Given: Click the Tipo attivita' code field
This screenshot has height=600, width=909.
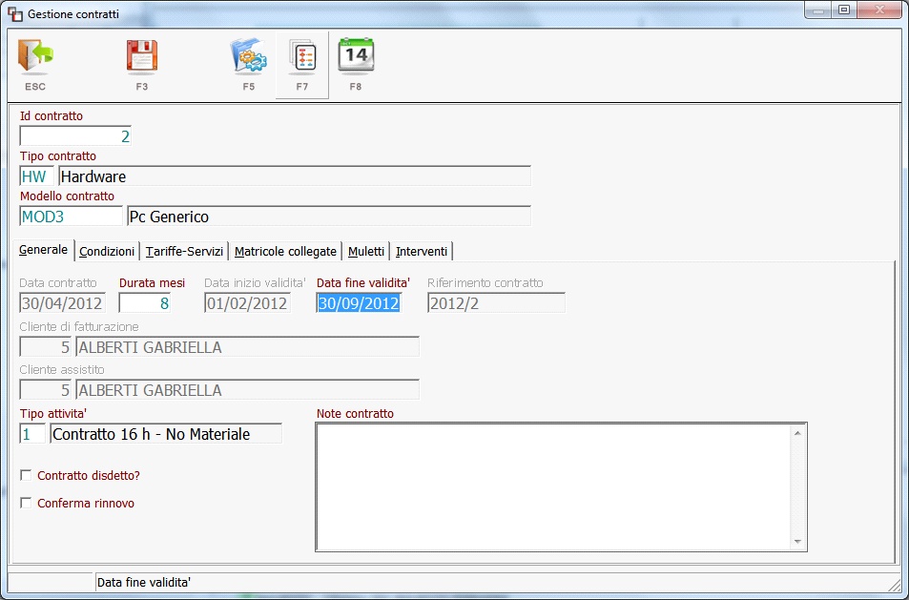Looking at the screenshot, I should tap(32, 434).
